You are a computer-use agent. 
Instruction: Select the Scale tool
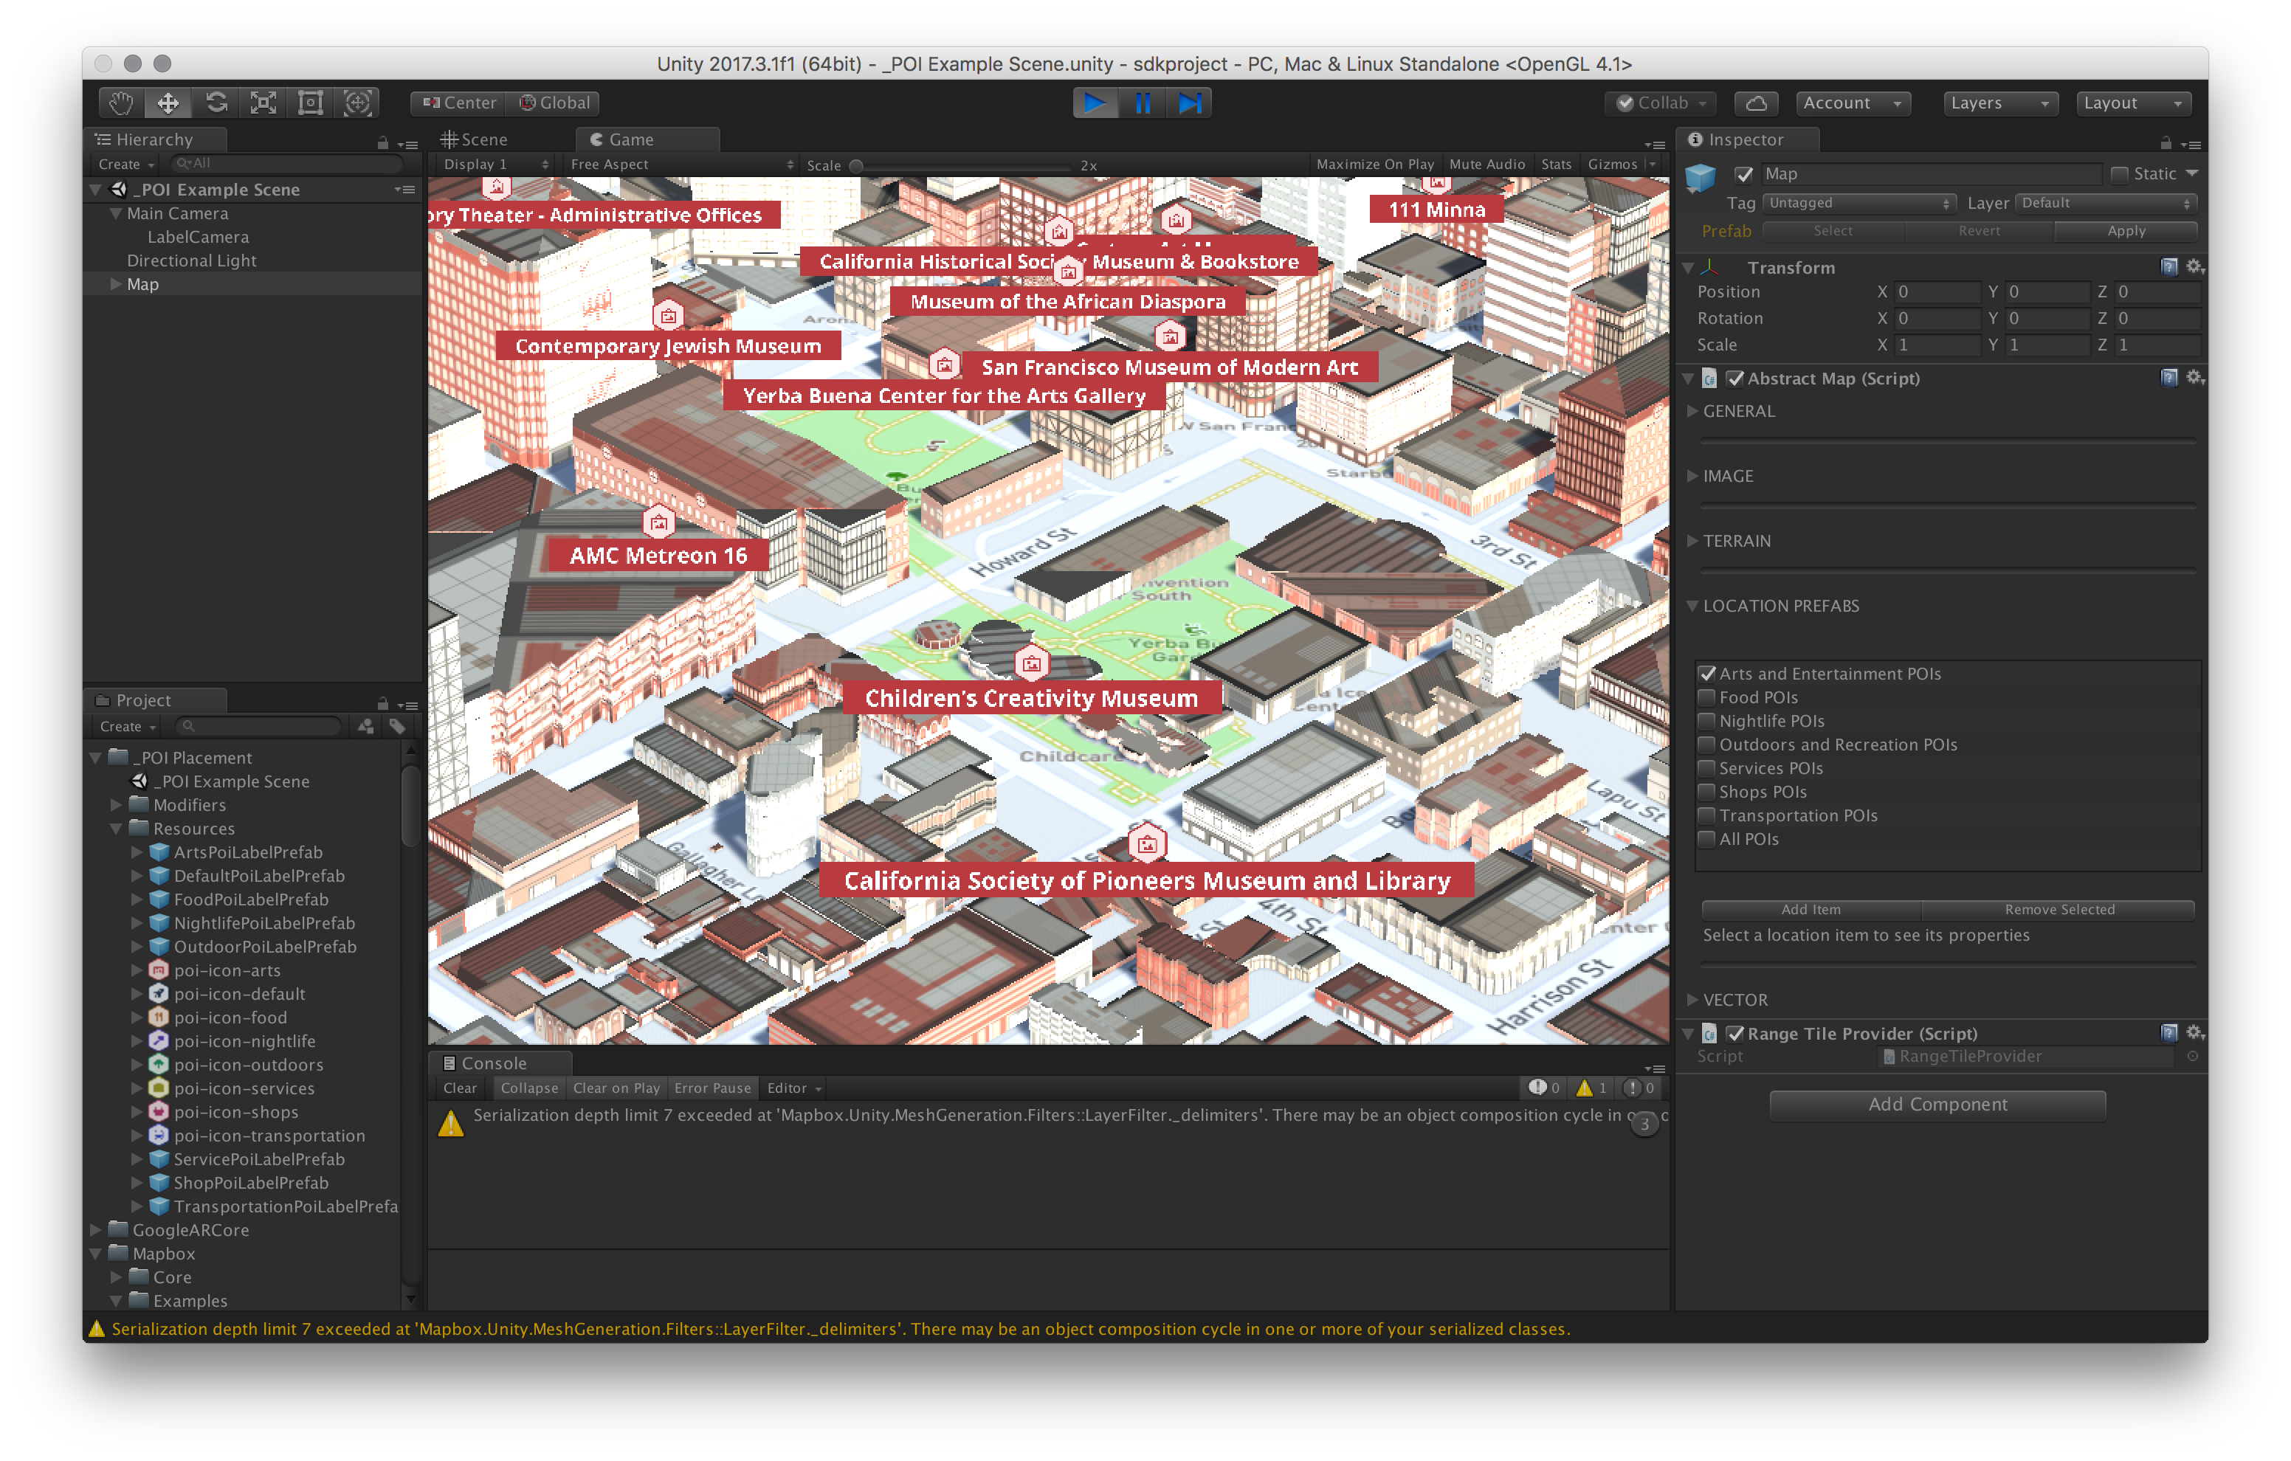coord(263,103)
